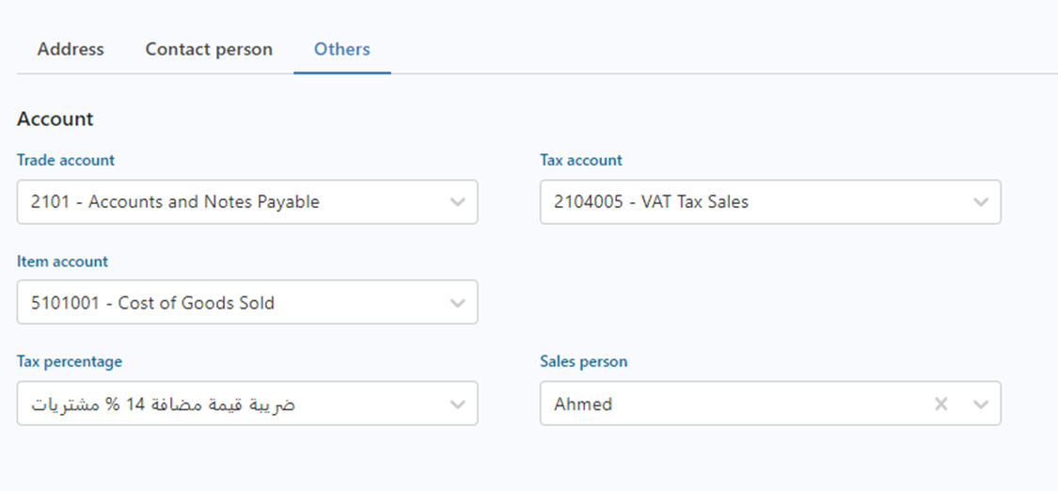Click the Arabic 14% tax percentage value
Screen dimensions: 1058x491
coord(164,404)
